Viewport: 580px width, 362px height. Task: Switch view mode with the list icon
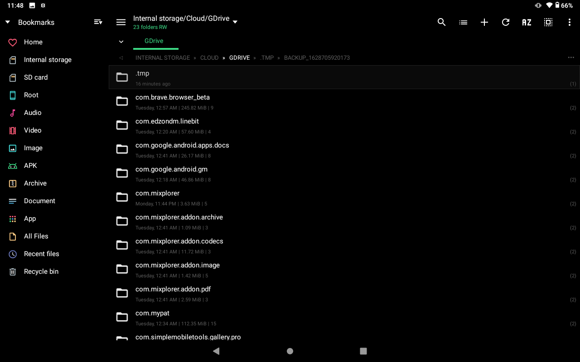tap(463, 22)
